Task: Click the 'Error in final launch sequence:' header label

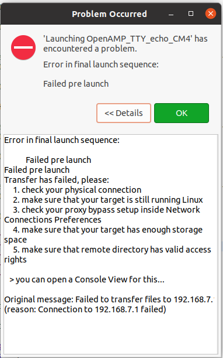Action: pyautogui.click(x=100, y=64)
